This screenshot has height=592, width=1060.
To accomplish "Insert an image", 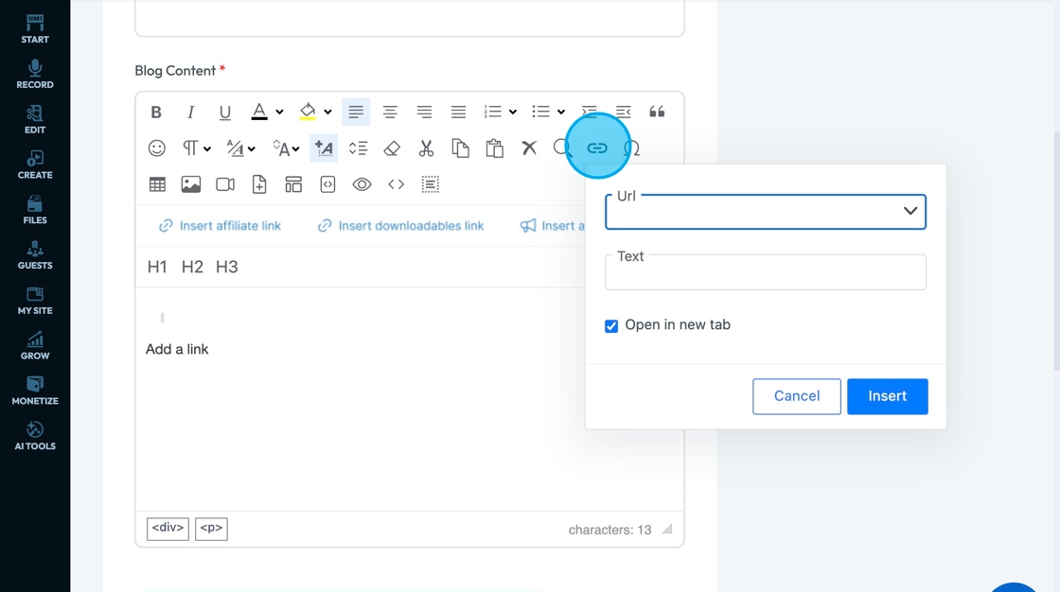I will click(191, 184).
